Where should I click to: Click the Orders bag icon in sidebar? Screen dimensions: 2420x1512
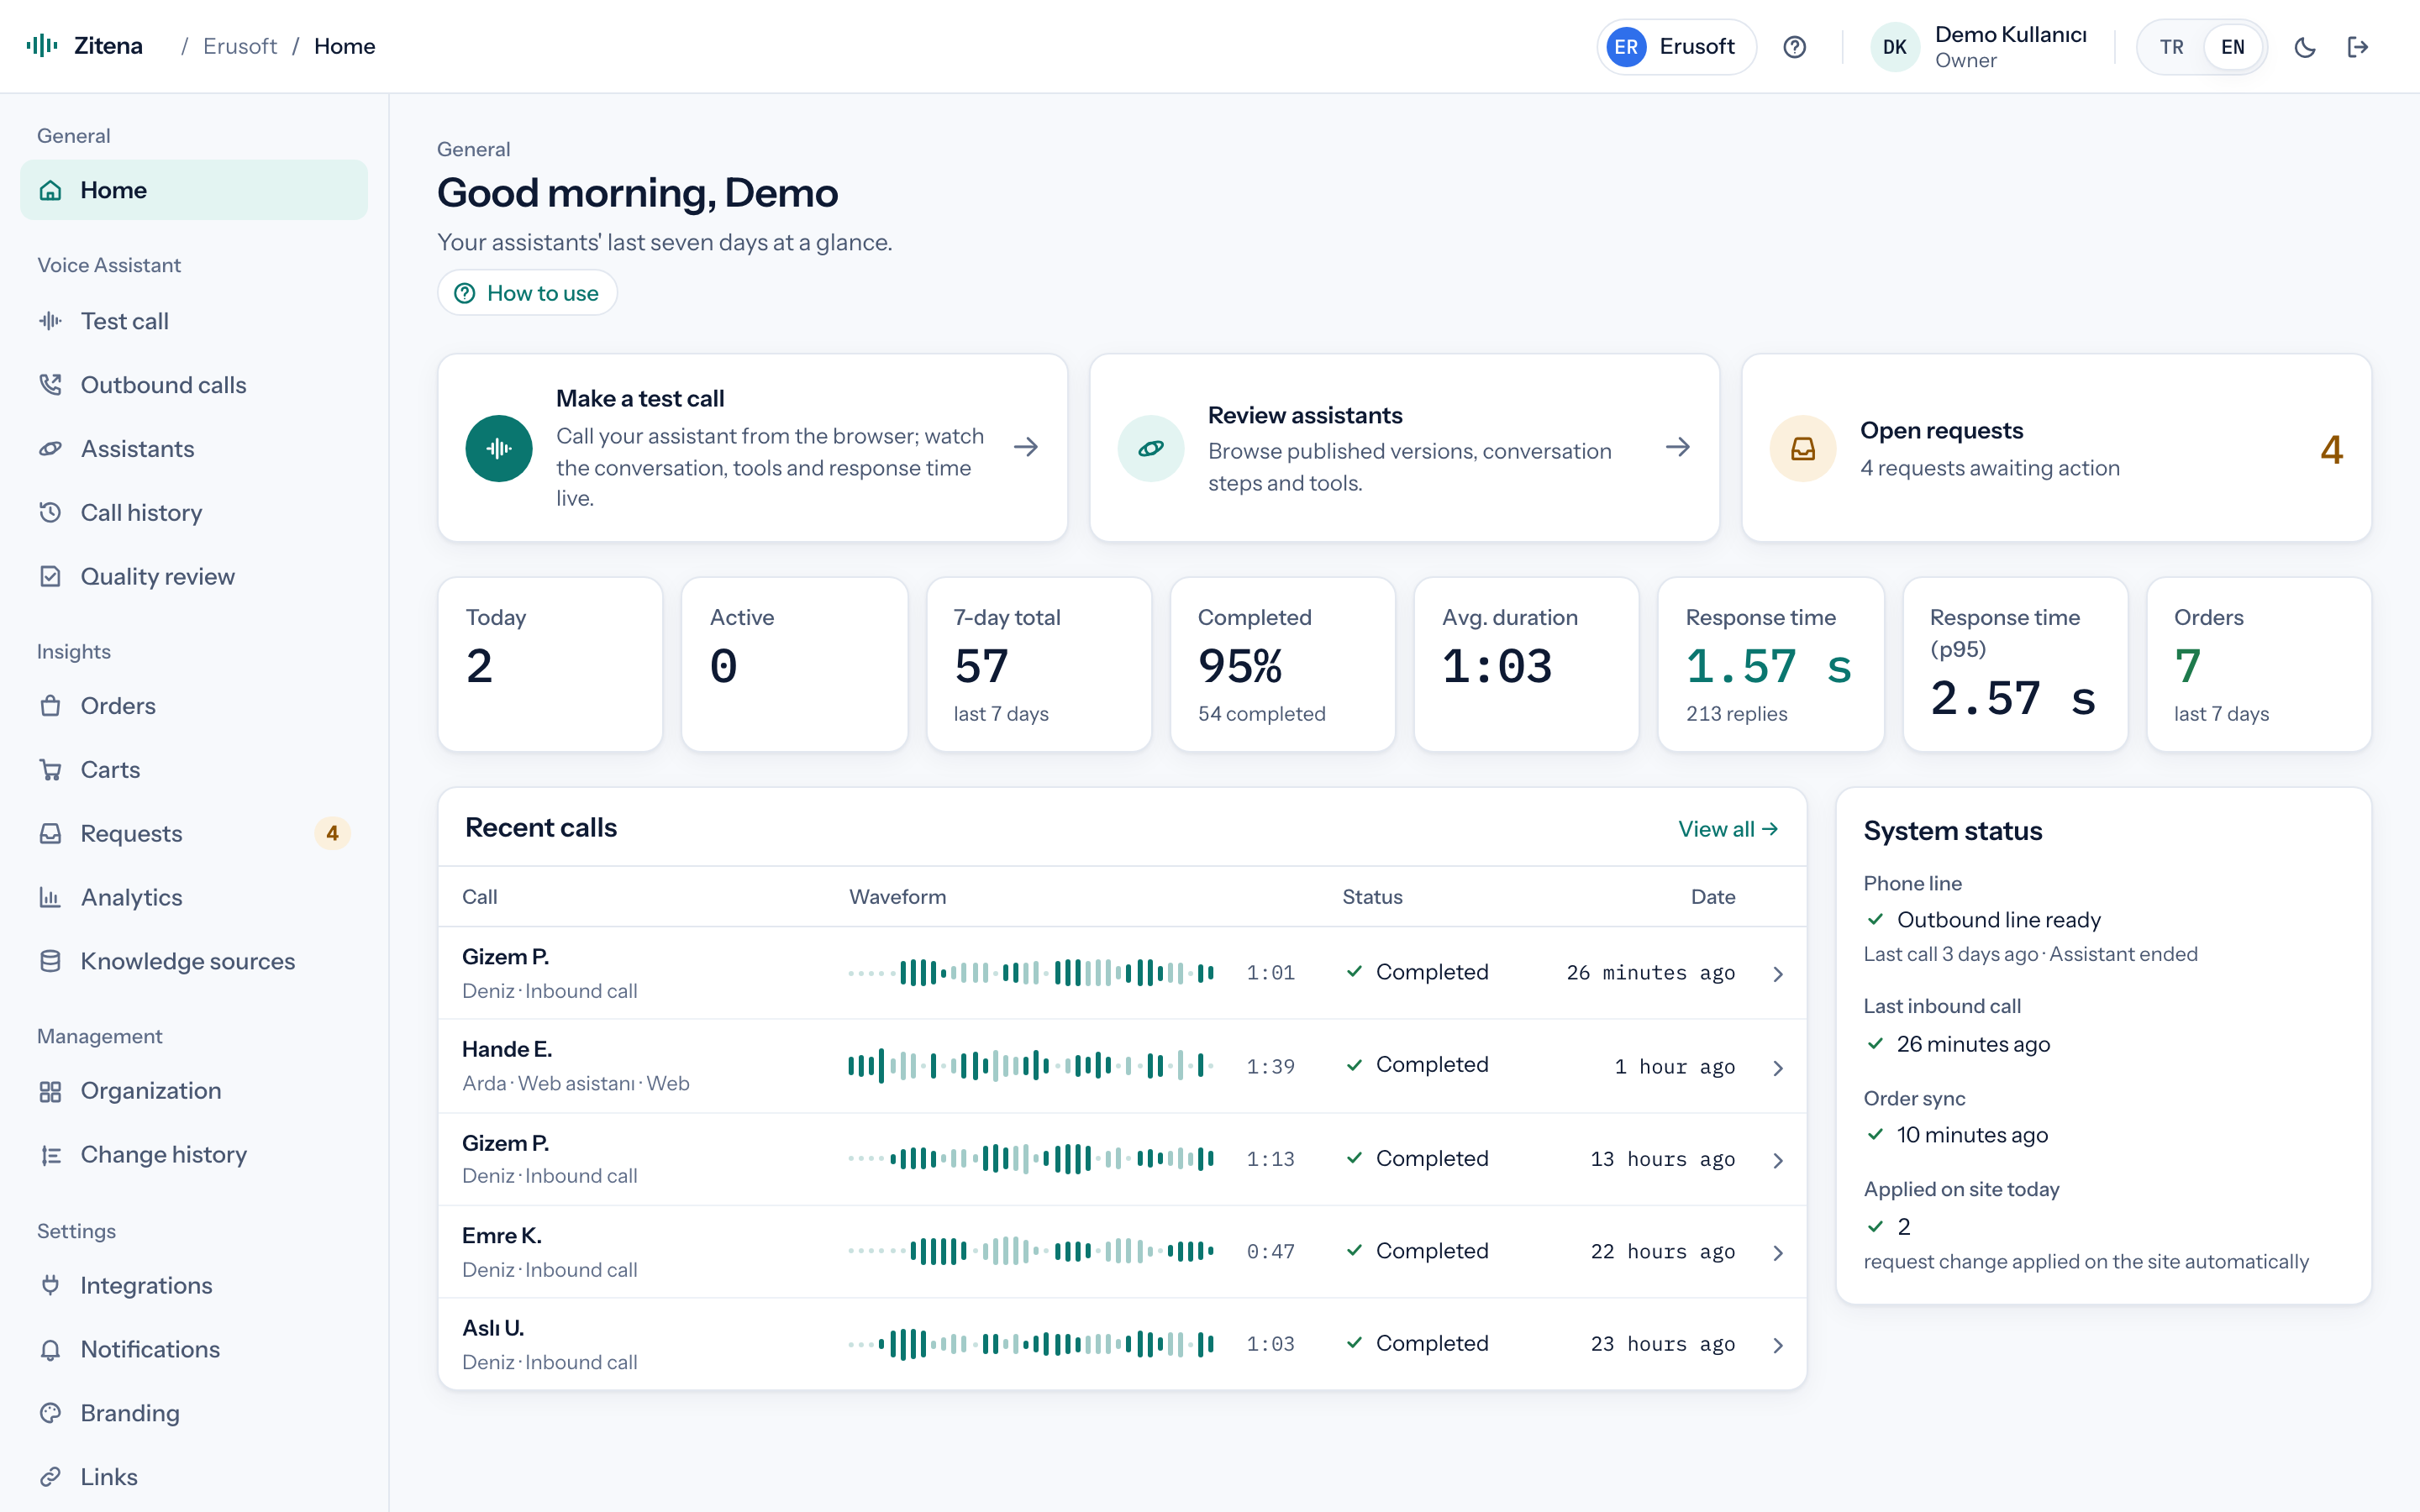(x=50, y=706)
